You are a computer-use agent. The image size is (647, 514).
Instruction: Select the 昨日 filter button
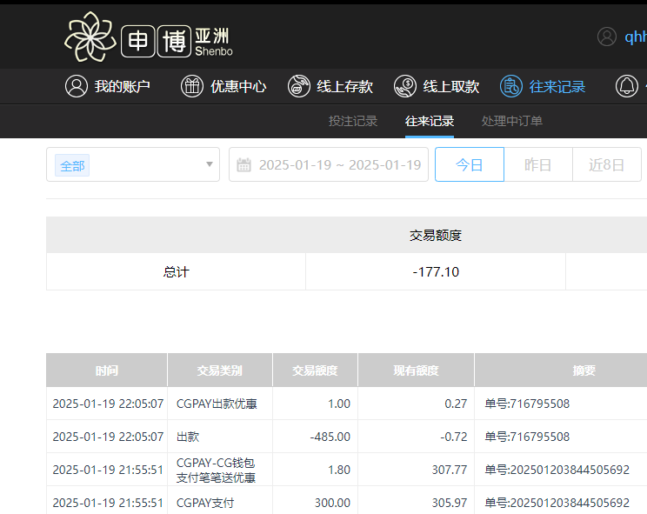point(538,164)
